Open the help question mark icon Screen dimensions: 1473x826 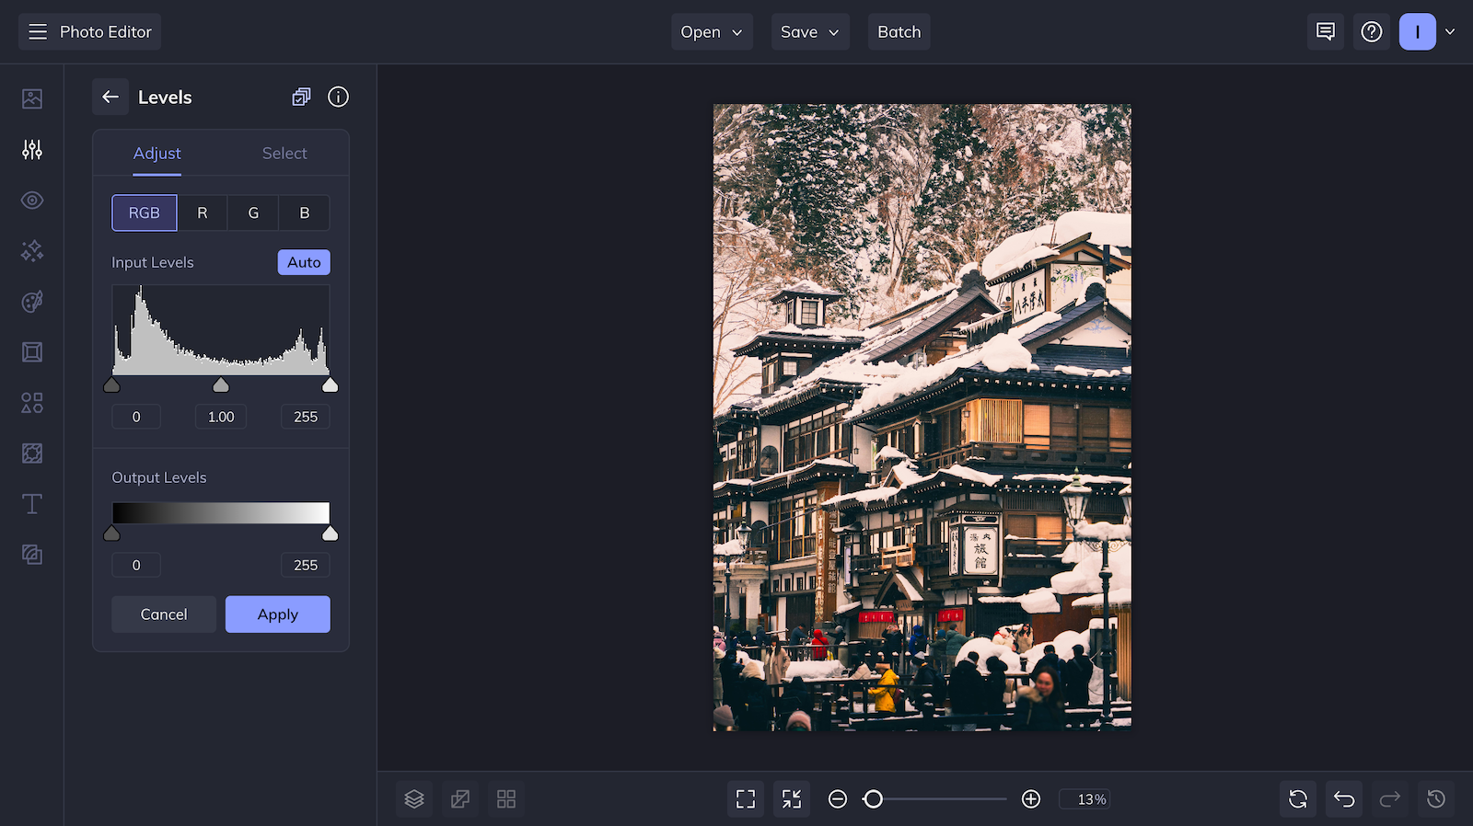(1372, 32)
